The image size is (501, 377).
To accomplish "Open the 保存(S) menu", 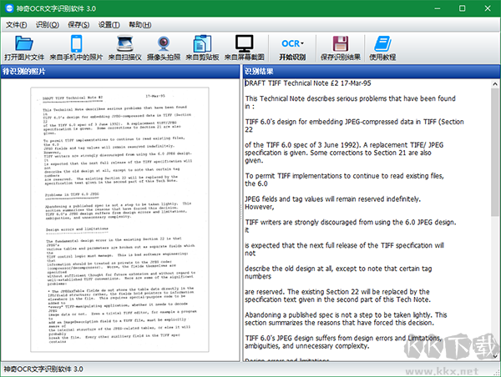I will pyautogui.click(x=78, y=24).
